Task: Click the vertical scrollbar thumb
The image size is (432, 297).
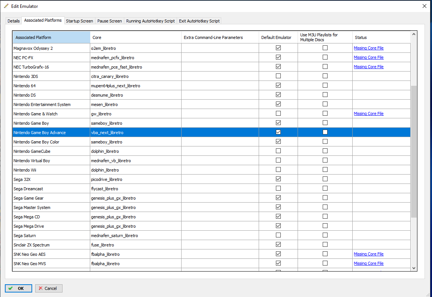Action: point(414,152)
